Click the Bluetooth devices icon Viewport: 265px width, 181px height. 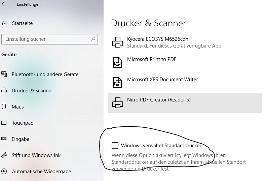click(x=4, y=74)
